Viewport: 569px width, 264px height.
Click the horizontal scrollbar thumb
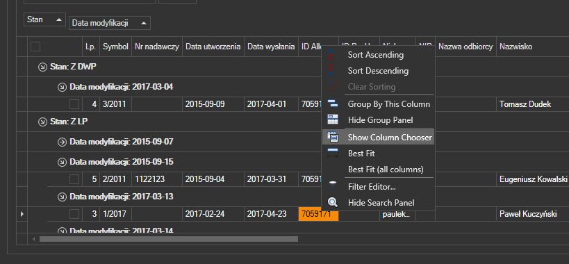click(169, 239)
